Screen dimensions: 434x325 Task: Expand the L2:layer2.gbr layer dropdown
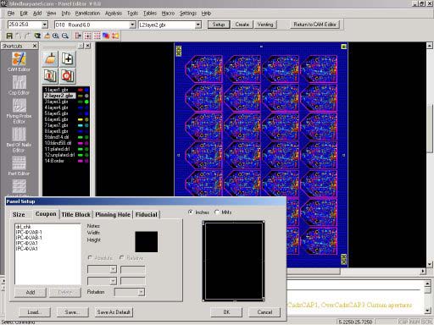pos(198,25)
